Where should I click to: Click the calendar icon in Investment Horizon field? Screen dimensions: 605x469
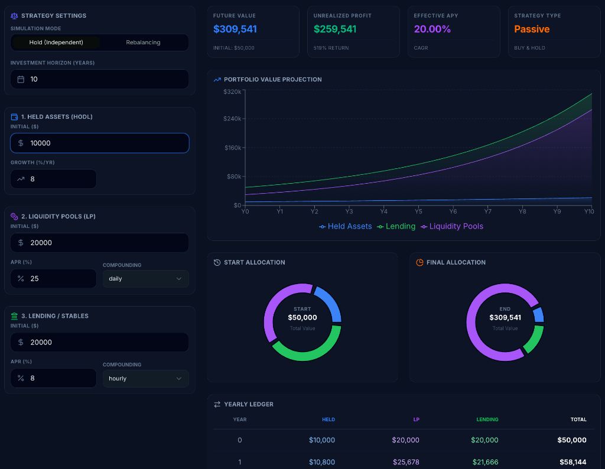(x=22, y=79)
